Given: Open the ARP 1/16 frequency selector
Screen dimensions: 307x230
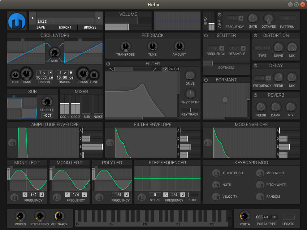Looking at the screenshot, I should click(x=232, y=18).
